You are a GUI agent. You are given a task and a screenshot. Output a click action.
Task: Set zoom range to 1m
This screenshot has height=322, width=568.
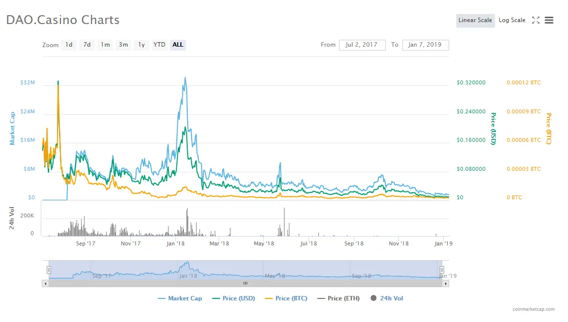click(x=105, y=45)
